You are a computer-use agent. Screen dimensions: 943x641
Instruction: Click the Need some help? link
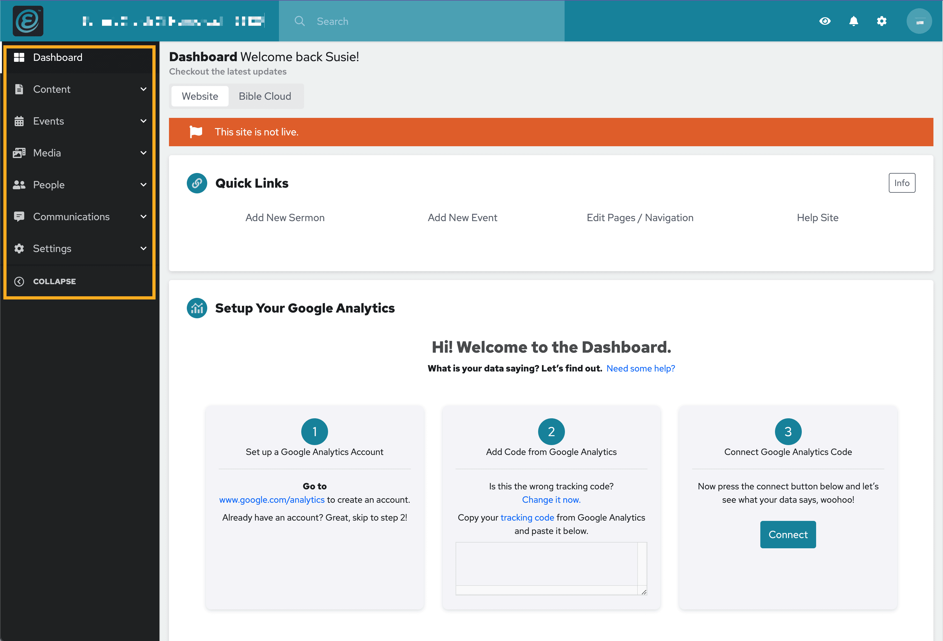pos(641,368)
